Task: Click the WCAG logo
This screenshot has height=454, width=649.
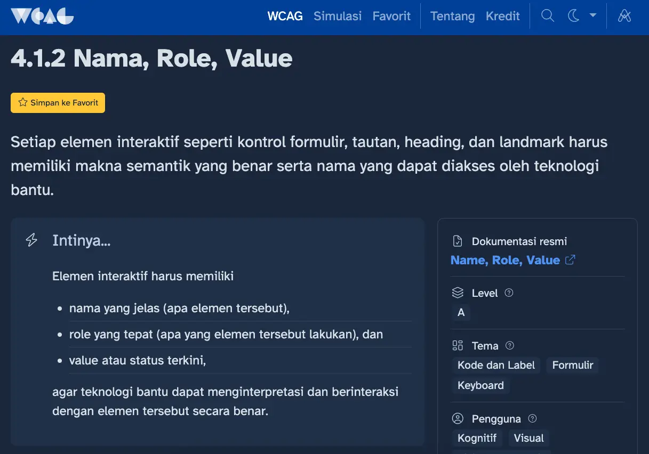Action: (x=42, y=16)
